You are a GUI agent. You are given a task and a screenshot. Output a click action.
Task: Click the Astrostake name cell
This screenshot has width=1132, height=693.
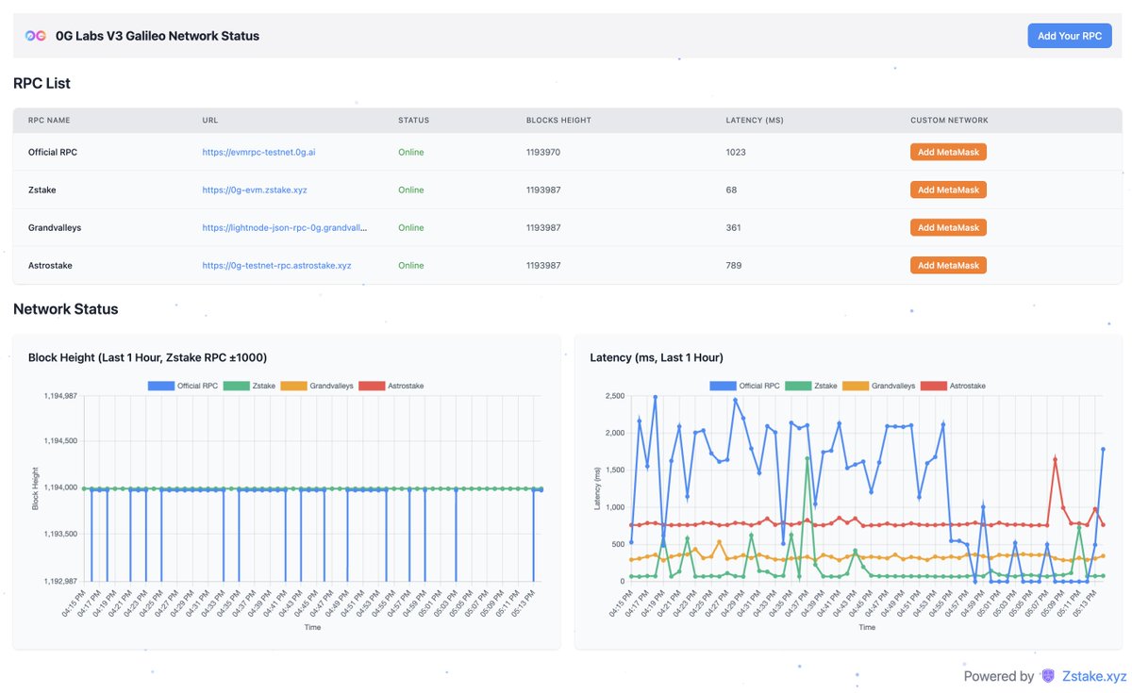coord(50,265)
